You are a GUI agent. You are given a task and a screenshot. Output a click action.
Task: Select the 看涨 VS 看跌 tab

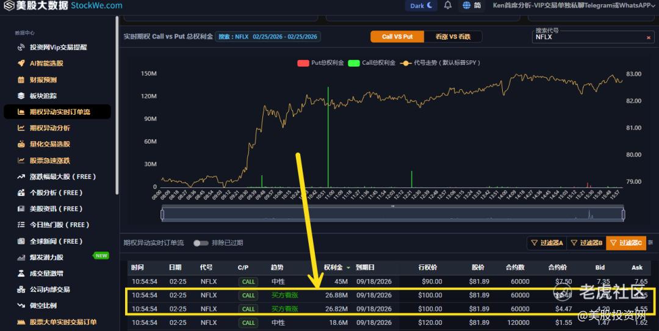453,37
